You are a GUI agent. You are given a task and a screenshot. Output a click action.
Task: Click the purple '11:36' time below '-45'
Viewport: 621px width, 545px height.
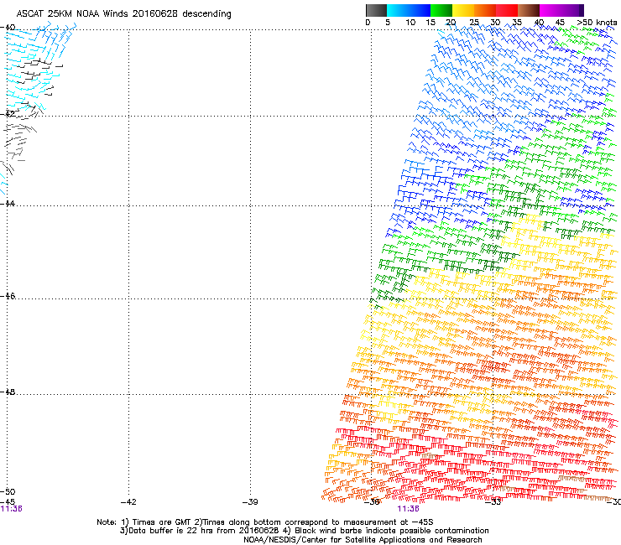click(x=11, y=509)
